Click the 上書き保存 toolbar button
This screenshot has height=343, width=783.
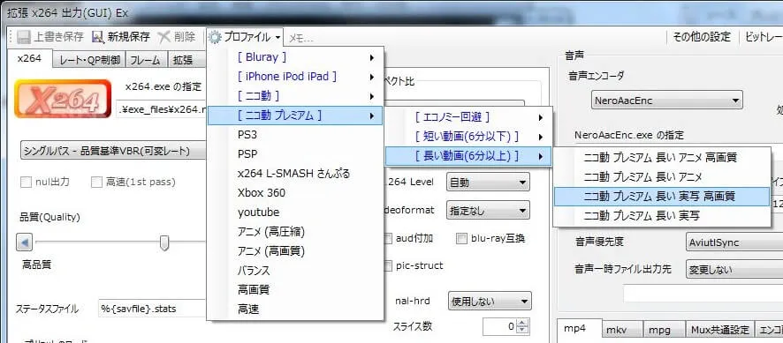coord(50,37)
